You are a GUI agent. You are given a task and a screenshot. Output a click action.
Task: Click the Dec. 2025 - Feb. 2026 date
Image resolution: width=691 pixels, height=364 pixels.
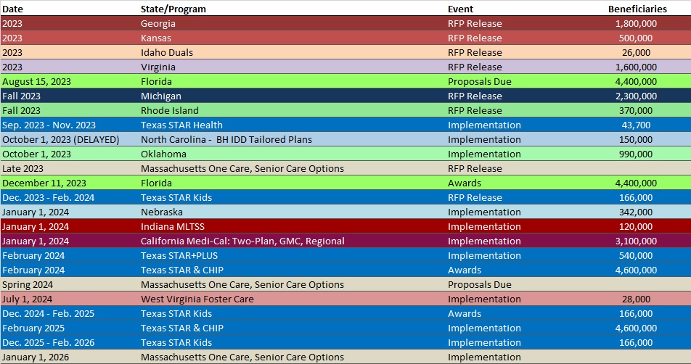pos(48,343)
